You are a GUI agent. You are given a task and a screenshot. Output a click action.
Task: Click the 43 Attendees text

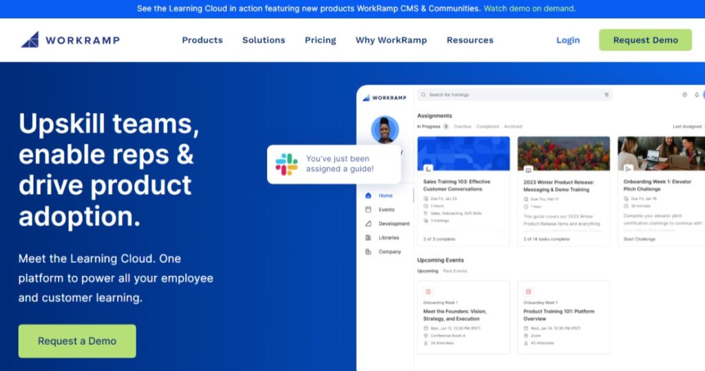pos(543,343)
